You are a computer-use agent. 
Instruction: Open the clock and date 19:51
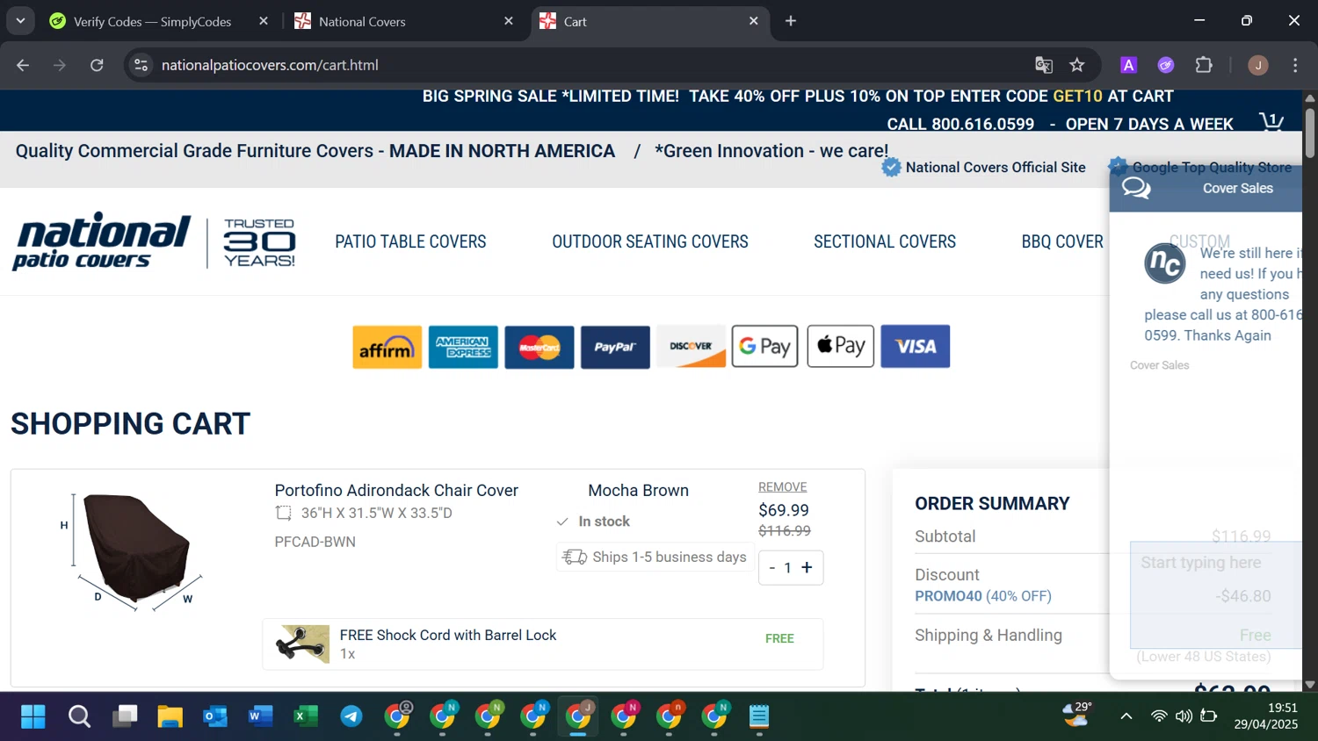pyautogui.click(x=1266, y=716)
